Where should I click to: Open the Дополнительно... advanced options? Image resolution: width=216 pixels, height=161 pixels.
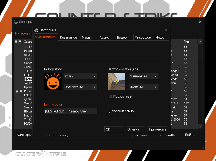(133, 111)
